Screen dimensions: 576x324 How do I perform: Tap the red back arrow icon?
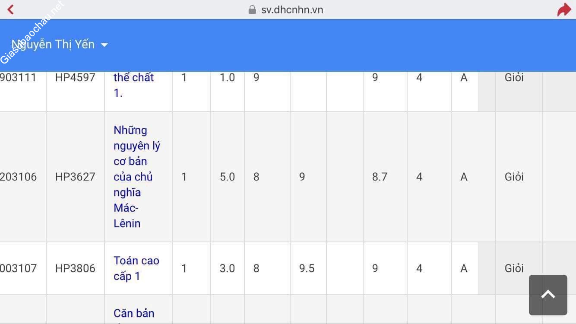(x=11, y=10)
